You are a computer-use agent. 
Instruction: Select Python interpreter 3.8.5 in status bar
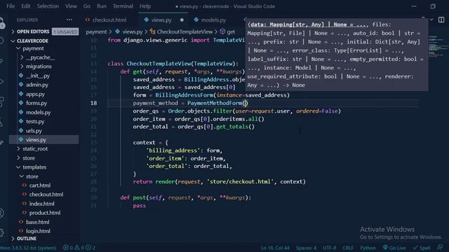[x=28, y=248]
